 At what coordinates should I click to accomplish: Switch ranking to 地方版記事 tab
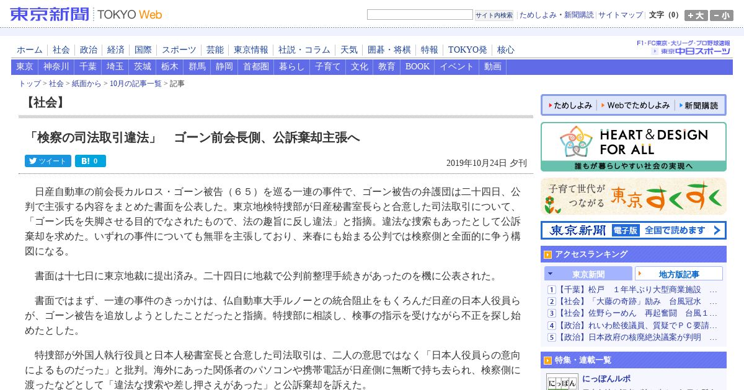point(679,274)
